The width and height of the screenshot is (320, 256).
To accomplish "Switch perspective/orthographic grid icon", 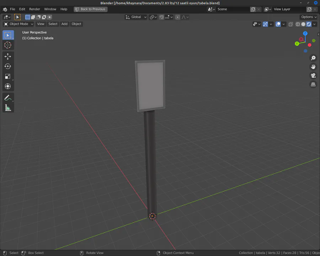I will point(313,84).
